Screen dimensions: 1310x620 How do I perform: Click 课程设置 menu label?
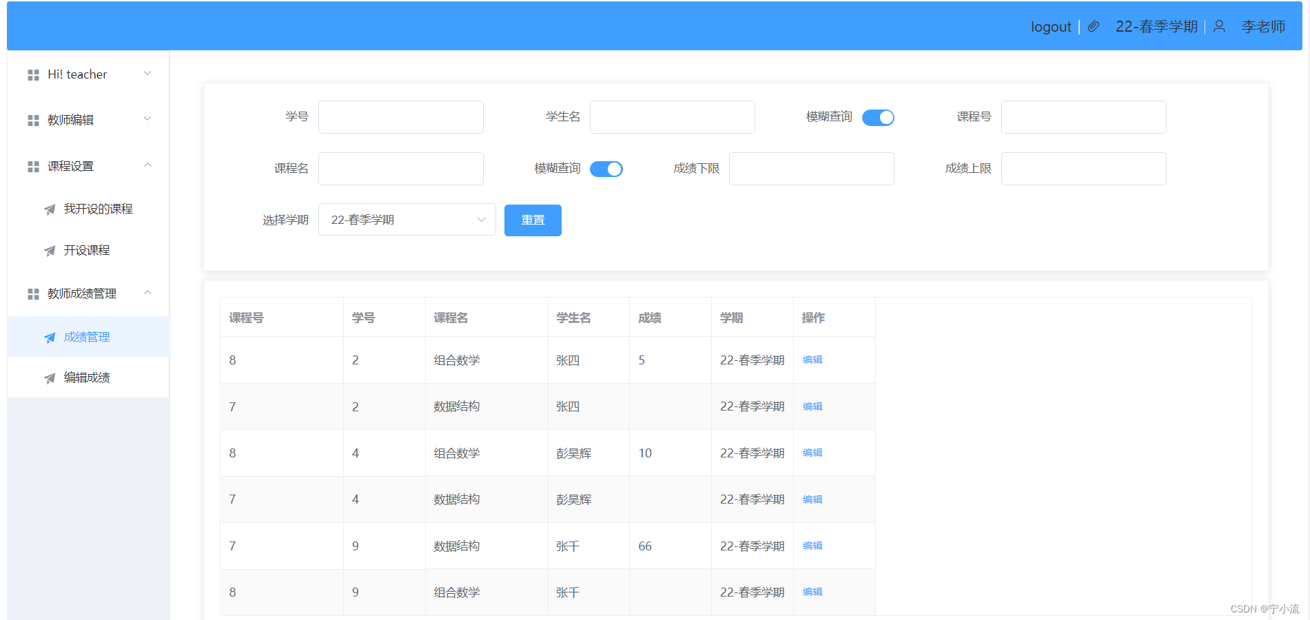70,166
